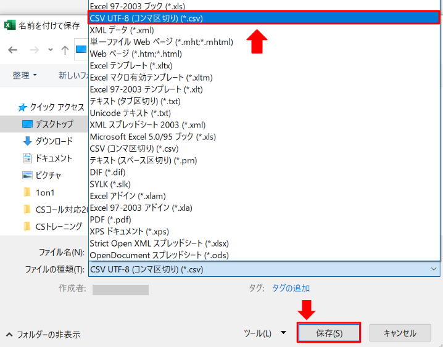Choose CSV UTF-8 (コンマ区切り) format
The height and width of the screenshot is (347, 443).
[264, 18]
